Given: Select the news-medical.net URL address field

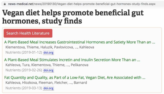Looking at the screenshot, I should [82, 4].
